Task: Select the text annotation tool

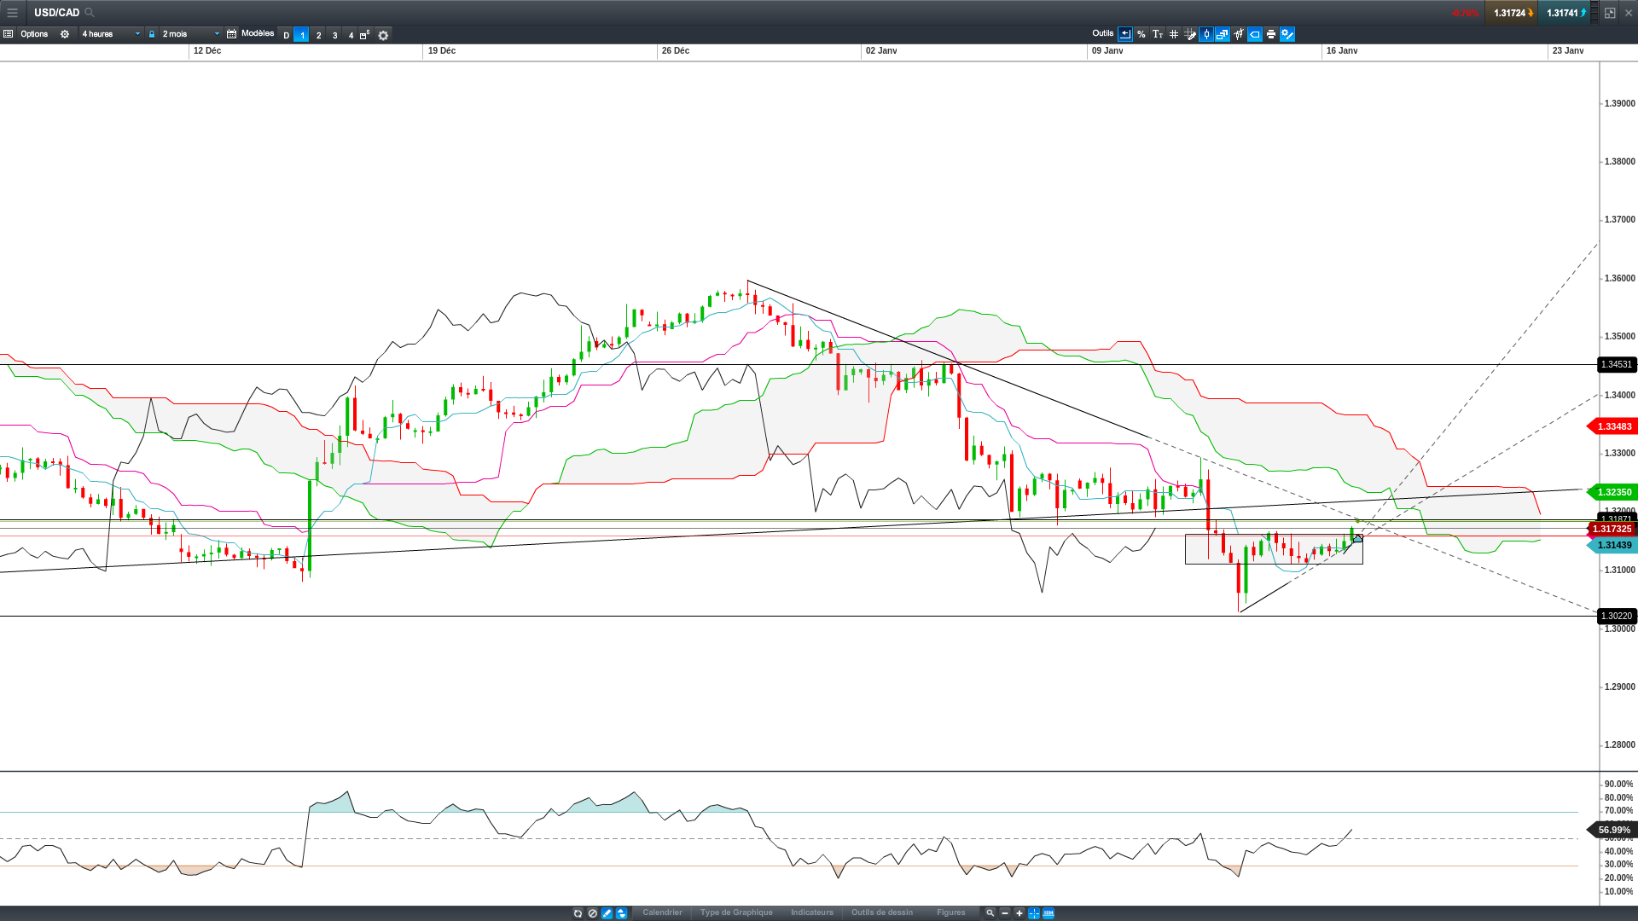Action: coord(1158,35)
